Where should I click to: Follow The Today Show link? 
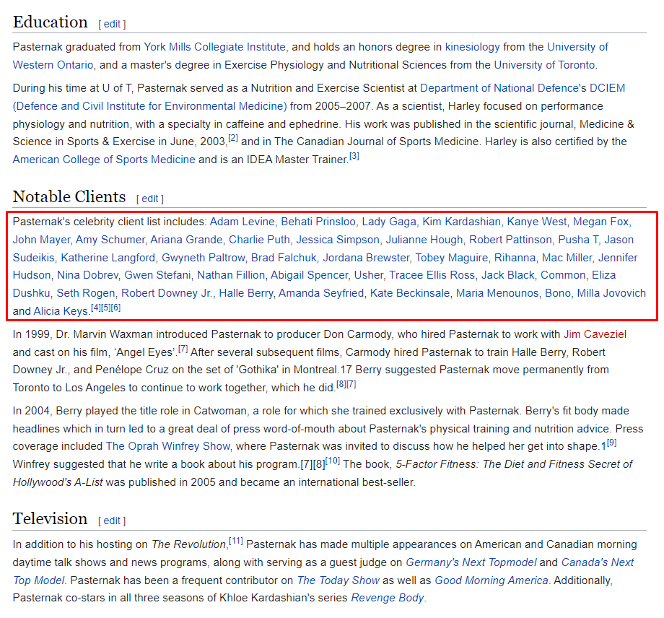click(338, 580)
